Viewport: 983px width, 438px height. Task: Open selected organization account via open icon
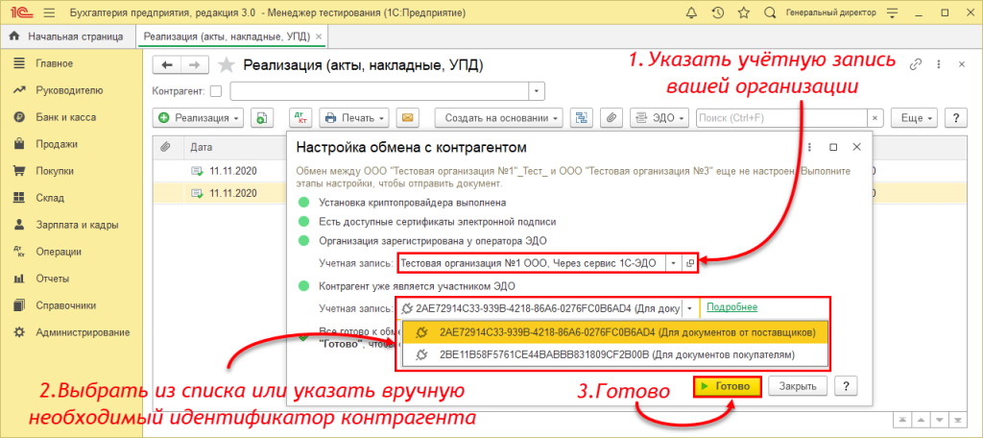(x=689, y=263)
